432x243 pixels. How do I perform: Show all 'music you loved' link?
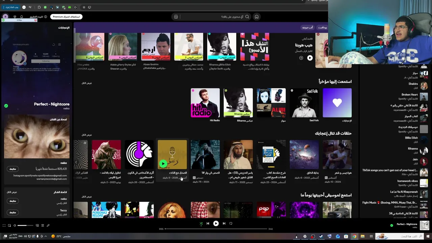[87, 196]
